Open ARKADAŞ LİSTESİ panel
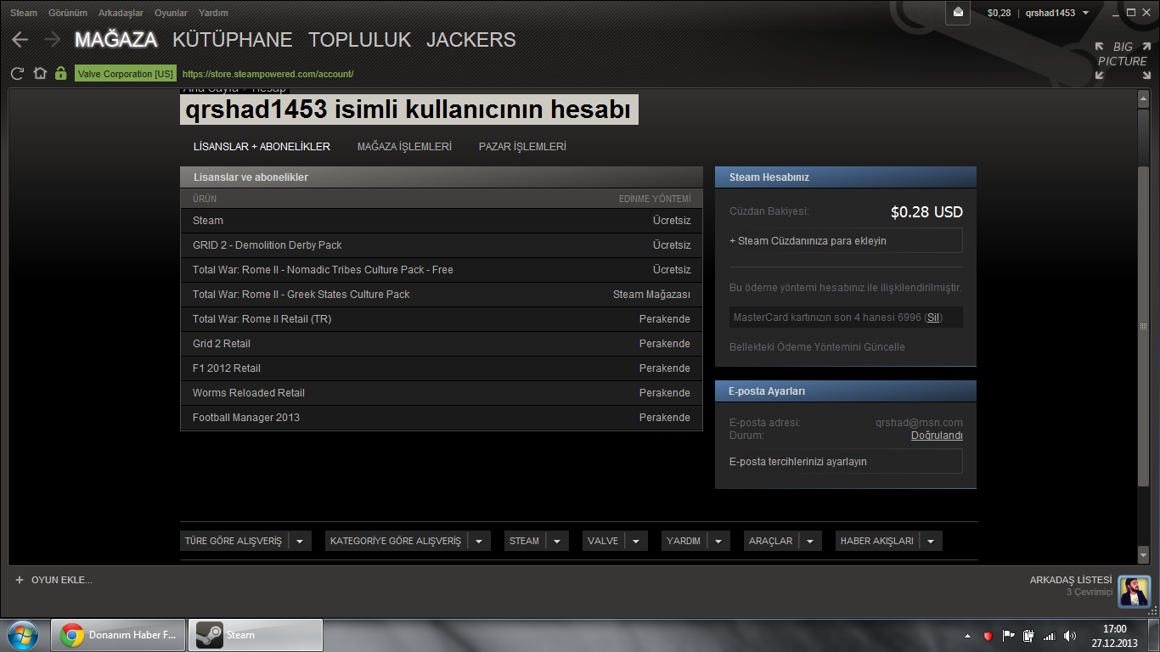This screenshot has width=1160, height=652. [x=1070, y=580]
